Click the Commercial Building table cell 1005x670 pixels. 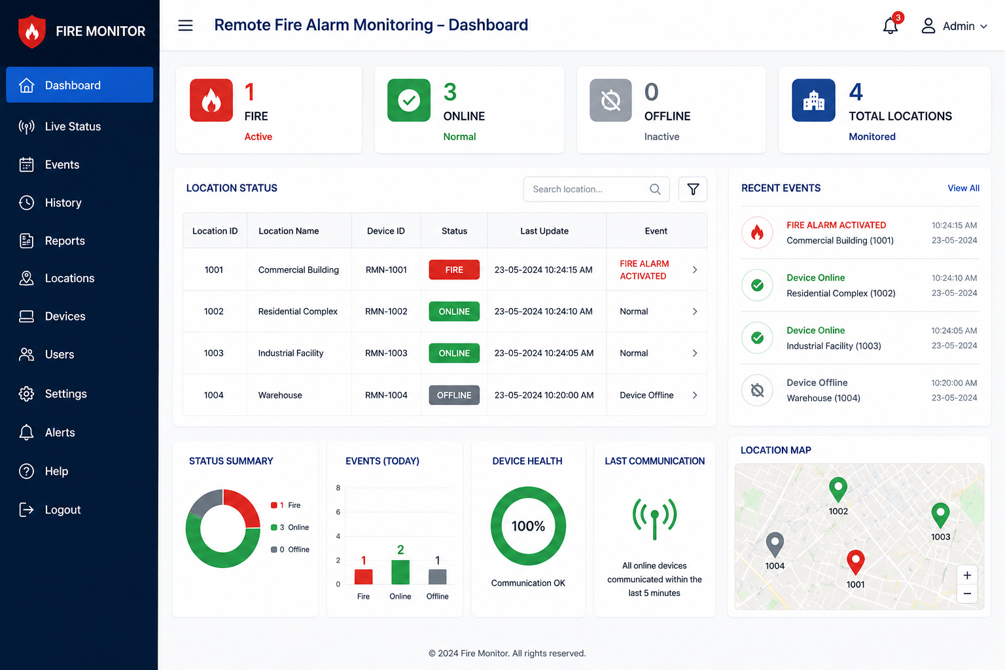coord(298,270)
